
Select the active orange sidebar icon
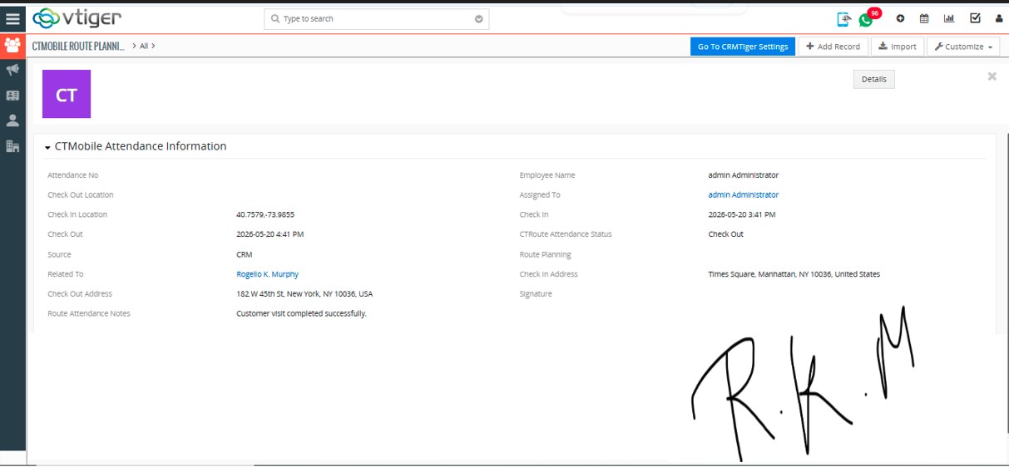click(x=12, y=46)
